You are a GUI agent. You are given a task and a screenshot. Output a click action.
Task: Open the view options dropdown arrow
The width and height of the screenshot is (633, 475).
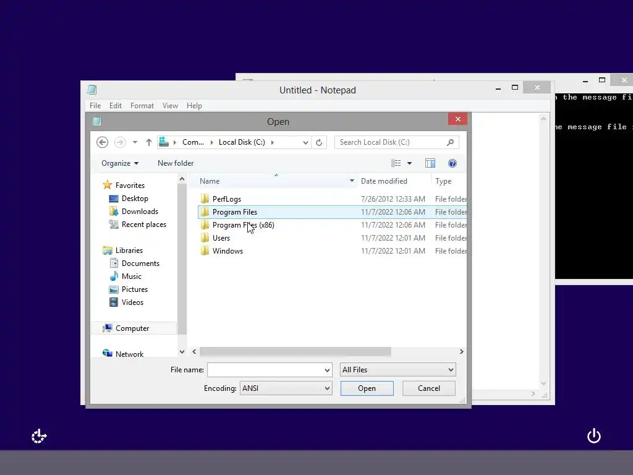tap(409, 163)
